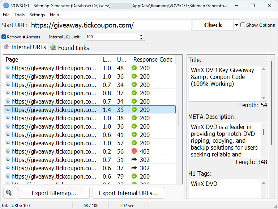
Task: Click page icon of selected 1.4 row
Action: tap(8, 109)
